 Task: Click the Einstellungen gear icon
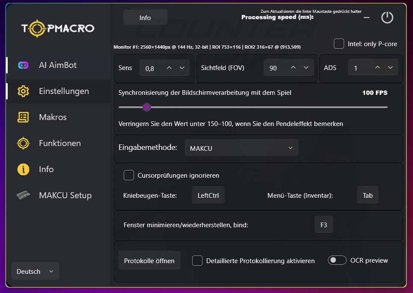coord(23,91)
